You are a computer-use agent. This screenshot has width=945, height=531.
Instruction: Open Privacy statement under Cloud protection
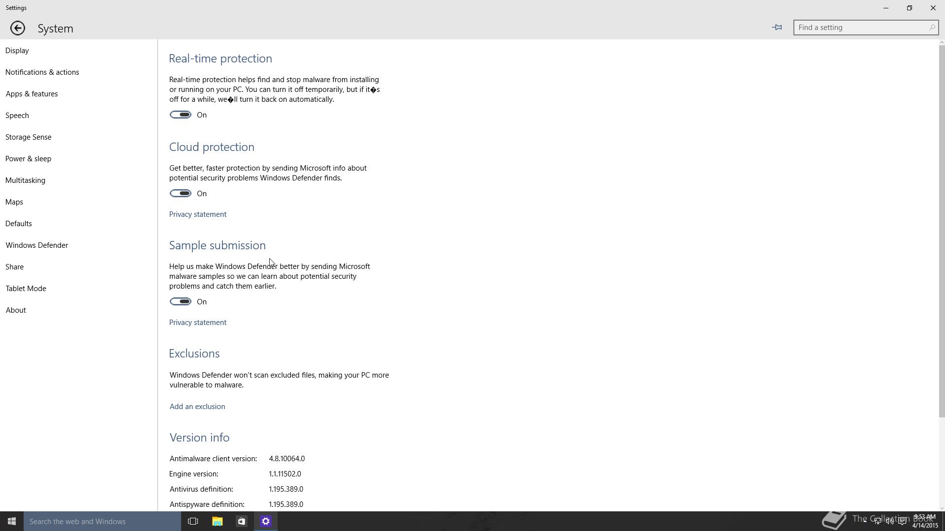point(198,214)
